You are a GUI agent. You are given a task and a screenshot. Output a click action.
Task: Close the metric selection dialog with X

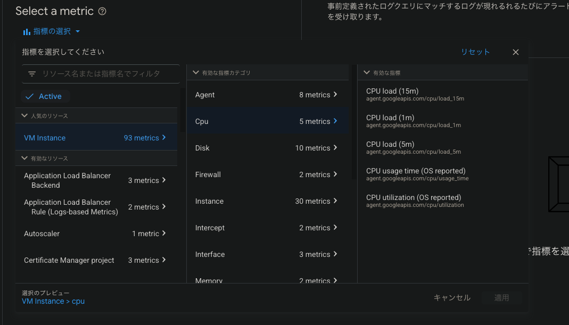[x=515, y=52]
